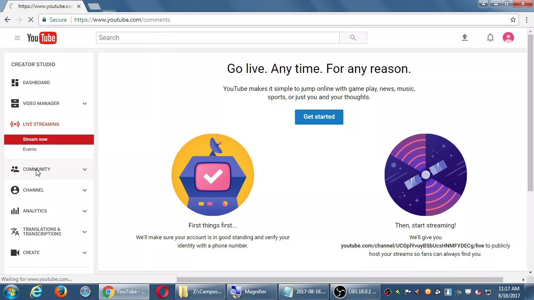
Task: Click horizontal scrollbar right arrow
Action: (523, 279)
